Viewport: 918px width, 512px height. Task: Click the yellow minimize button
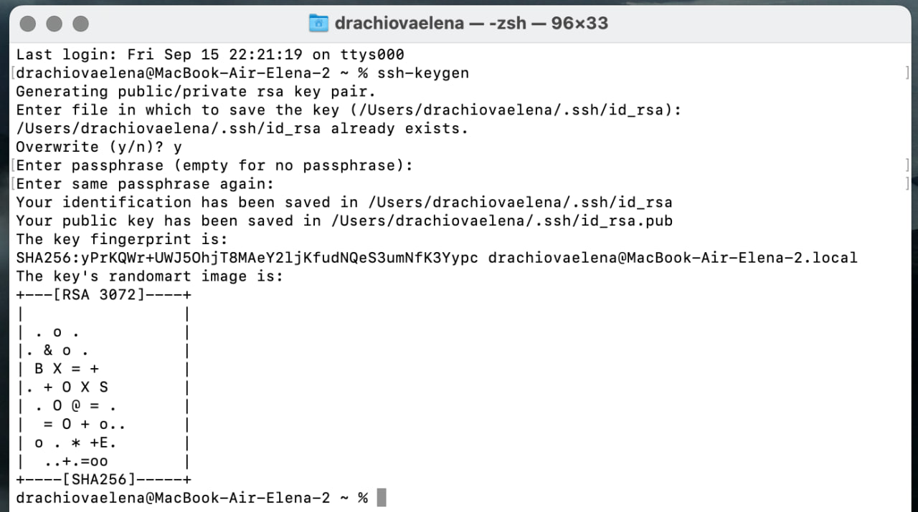[53, 23]
